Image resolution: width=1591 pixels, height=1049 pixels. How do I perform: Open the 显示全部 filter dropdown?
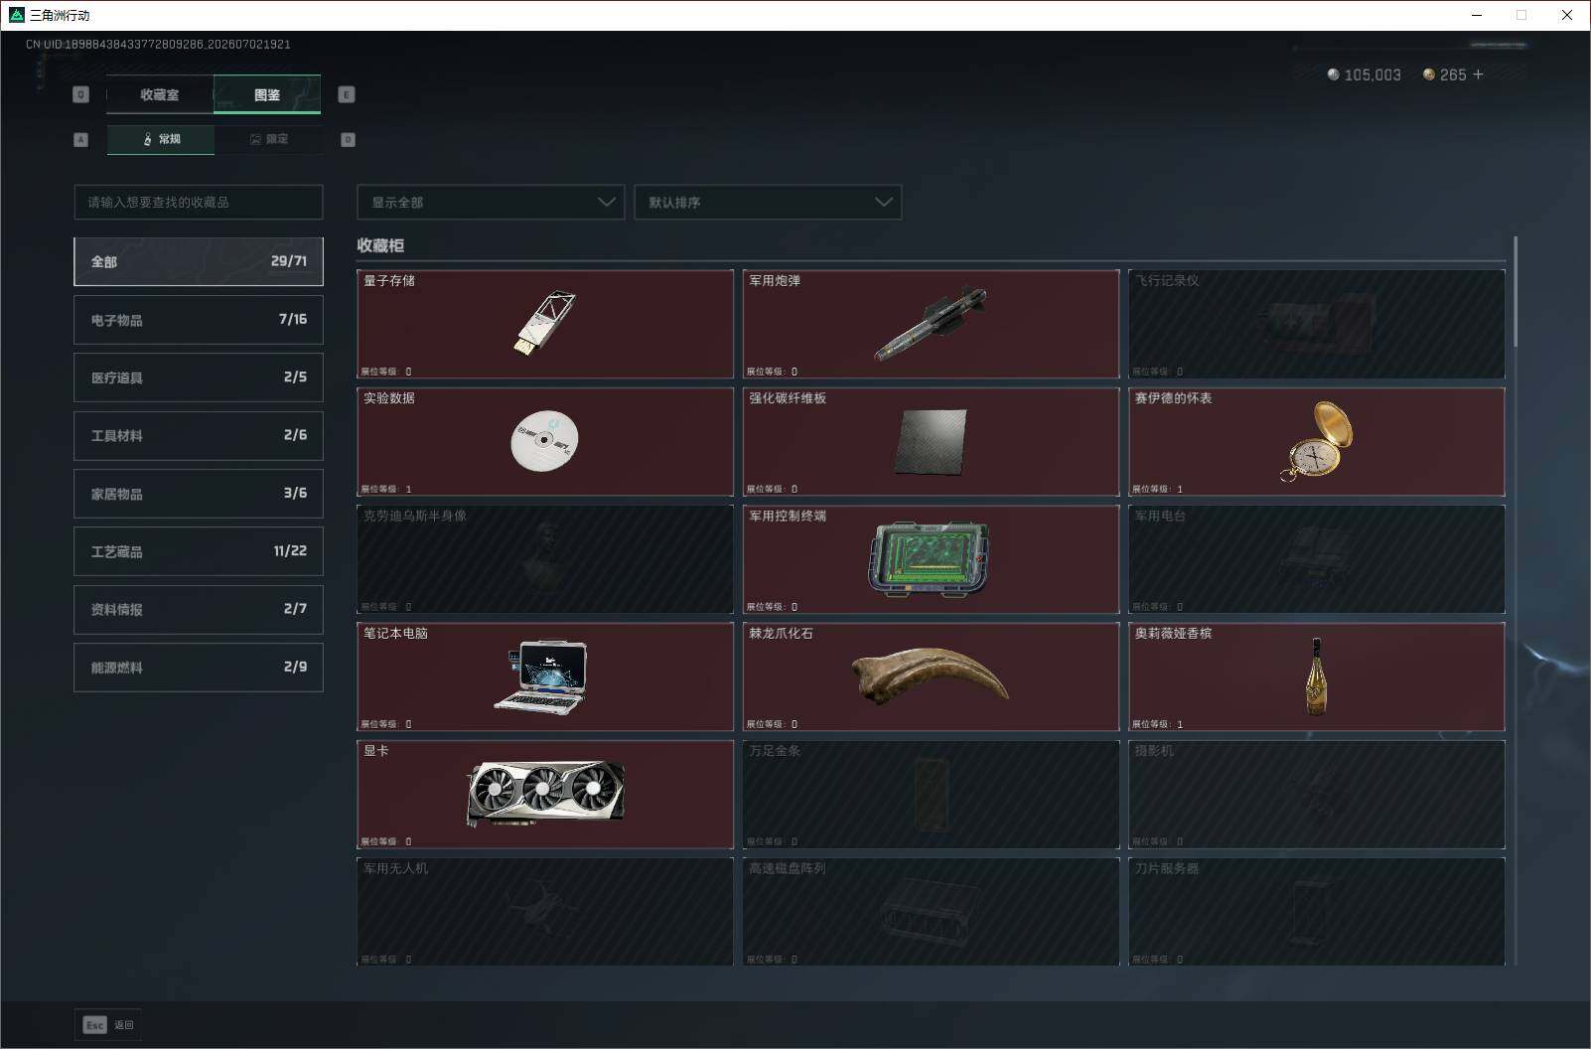491,202
